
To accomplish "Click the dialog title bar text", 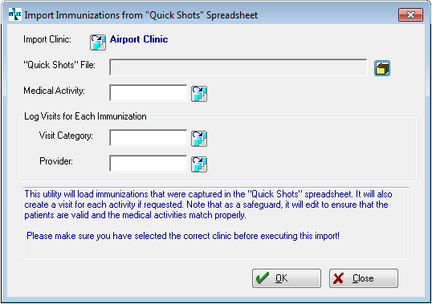I will point(141,15).
